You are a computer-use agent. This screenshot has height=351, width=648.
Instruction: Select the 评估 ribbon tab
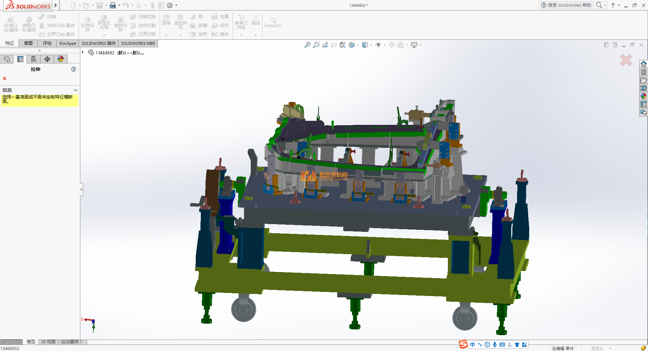(x=47, y=43)
